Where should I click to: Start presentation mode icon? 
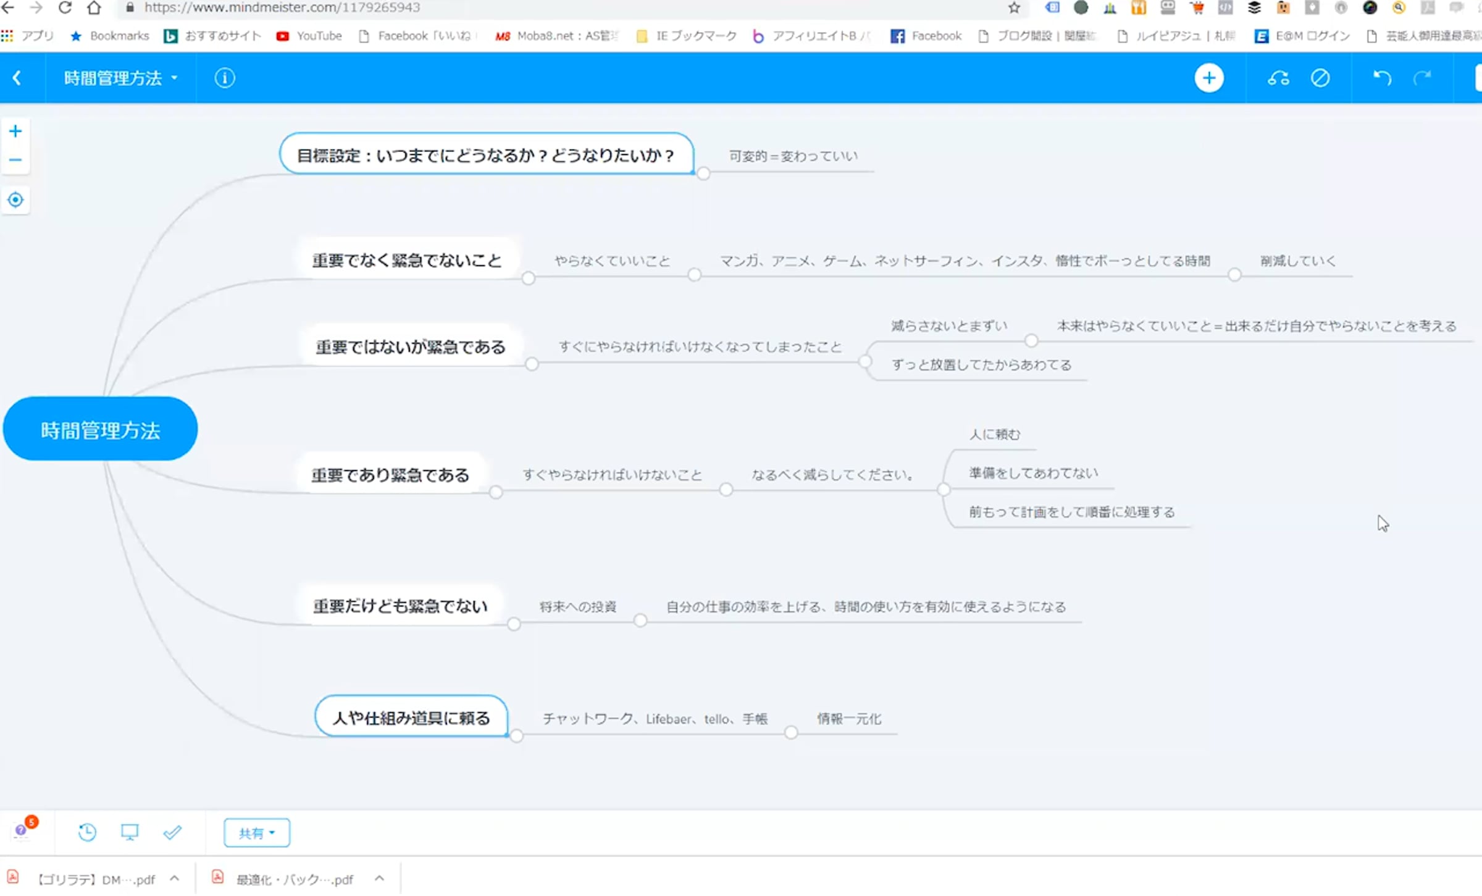130,832
